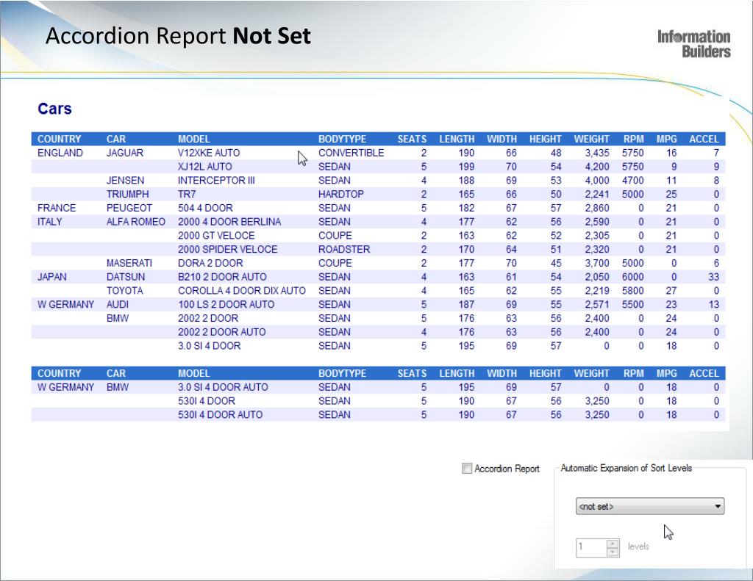753x581 pixels.
Task: Select the DORA 2 DOOR model cell
Action: tap(210, 264)
